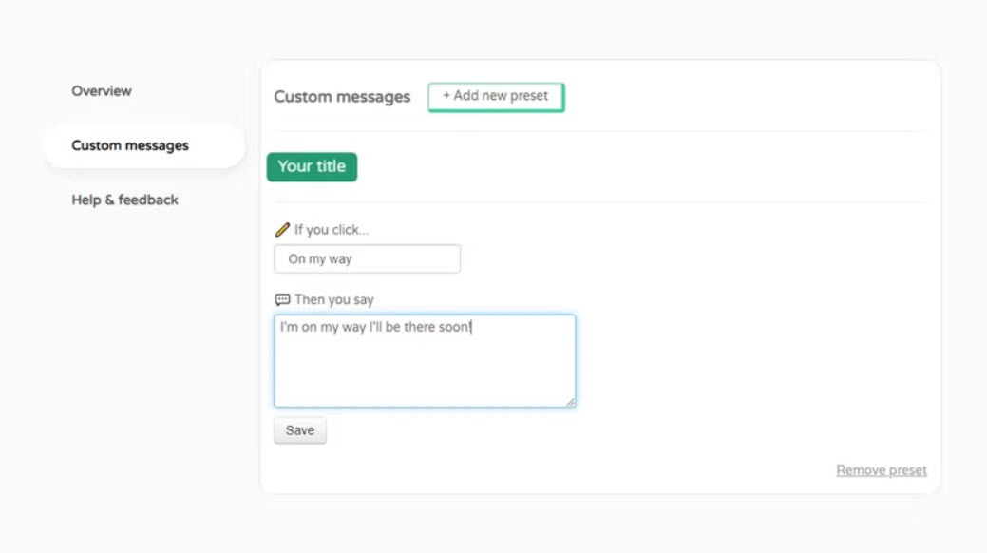Save the custom message preset
The height and width of the screenshot is (553, 987).
299,430
